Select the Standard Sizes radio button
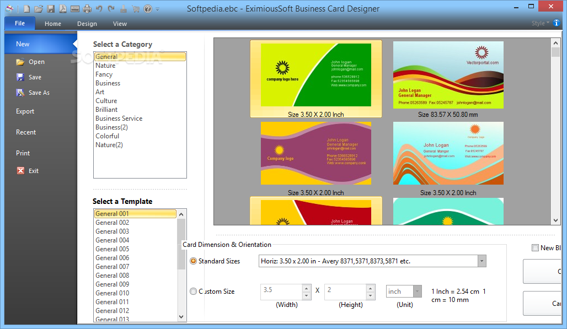Screen dimensions: 567x329 point(194,261)
